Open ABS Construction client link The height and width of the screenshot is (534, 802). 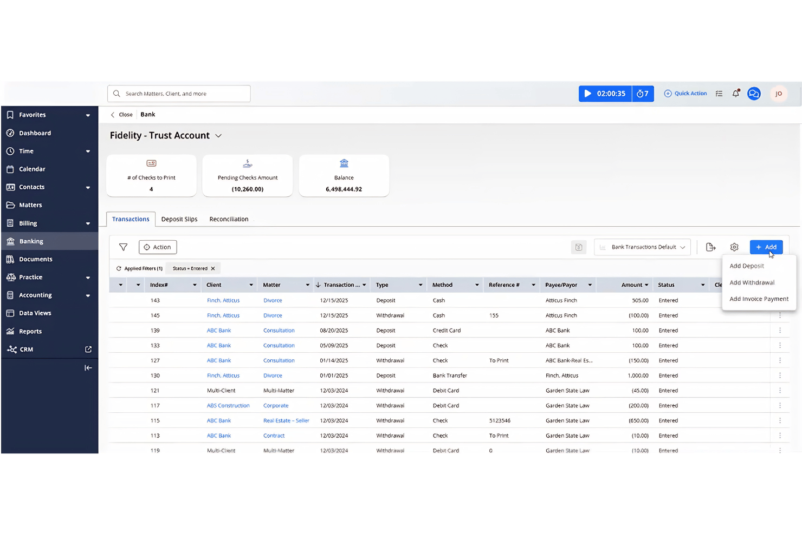pyautogui.click(x=228, y=406)
